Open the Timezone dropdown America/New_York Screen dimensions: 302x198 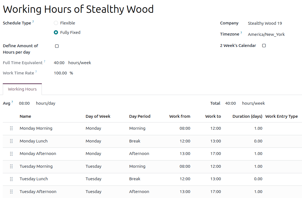(266, 34)
